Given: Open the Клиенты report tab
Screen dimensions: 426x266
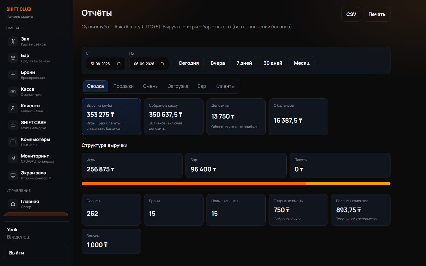Looking at the screenshot, I should [x=225, y=86].
